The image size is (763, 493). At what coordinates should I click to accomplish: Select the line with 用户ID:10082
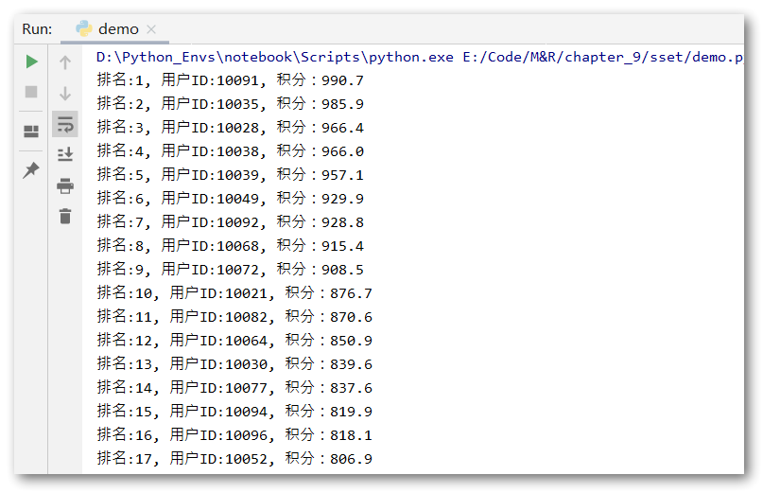coord(234,317)
